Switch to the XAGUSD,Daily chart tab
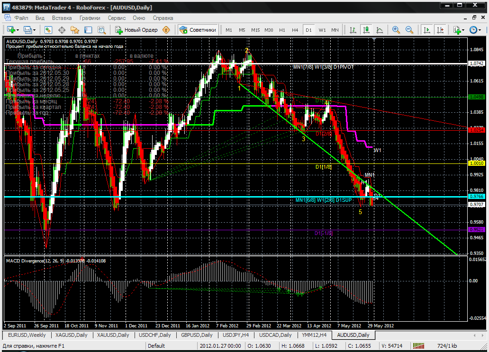The image size is (489, 352). pyautogui.click(x=72, y=335)
